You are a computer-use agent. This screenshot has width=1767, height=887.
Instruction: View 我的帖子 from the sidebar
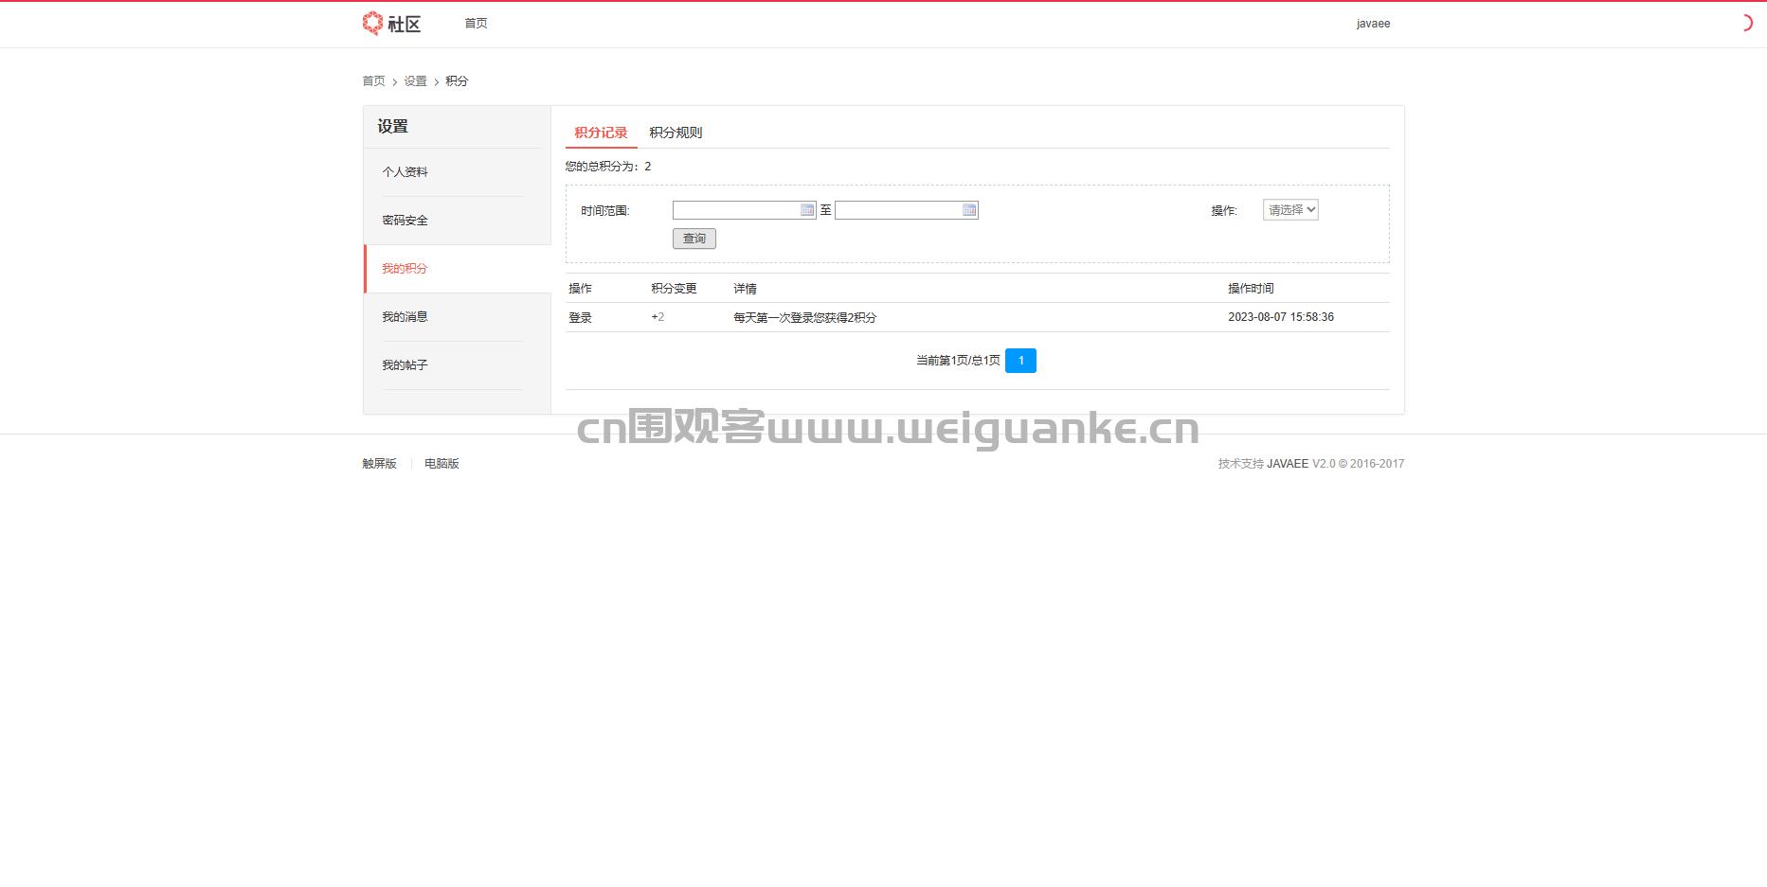click(x=405, y=364)
